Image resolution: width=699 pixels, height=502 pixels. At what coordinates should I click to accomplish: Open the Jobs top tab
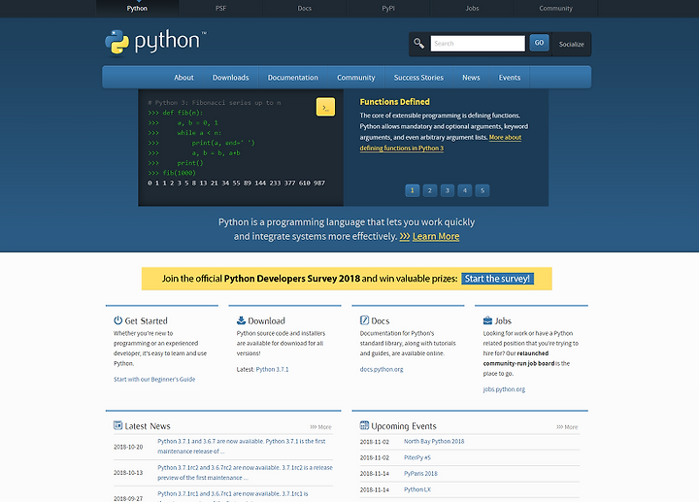pos(472,9)
